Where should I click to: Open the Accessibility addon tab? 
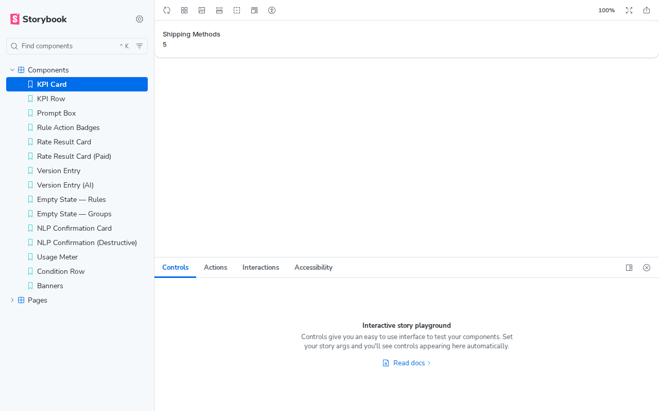(313, 267)
